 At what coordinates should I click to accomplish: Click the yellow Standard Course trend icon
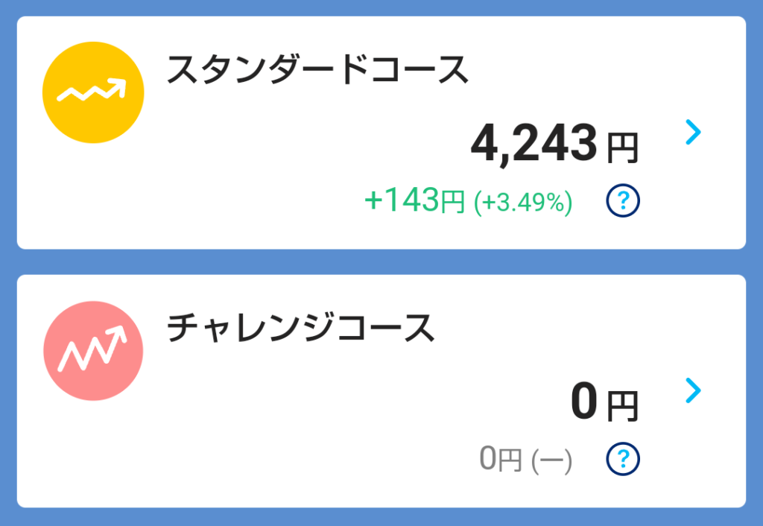pos(93,92)
